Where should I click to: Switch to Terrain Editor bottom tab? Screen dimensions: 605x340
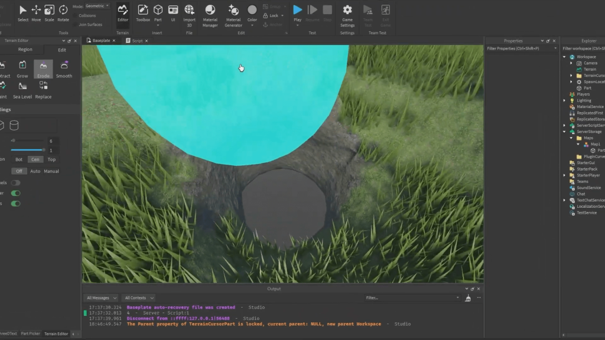(x=56, y=334)
